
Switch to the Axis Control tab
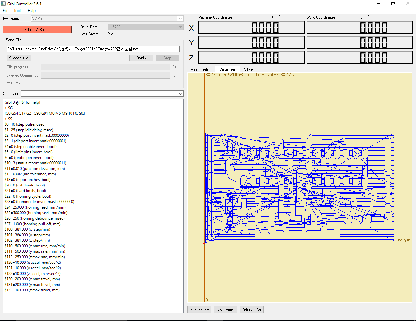tap(201, 70)
